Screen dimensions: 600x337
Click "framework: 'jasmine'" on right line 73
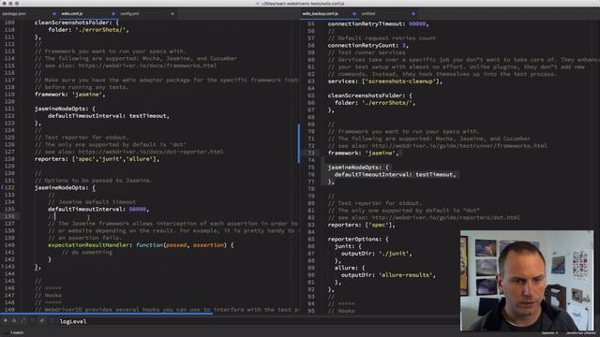click(363, 153)
